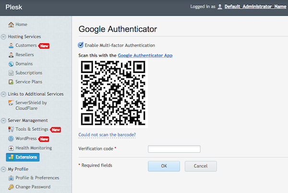Image resolution: width=288 pixels, height=193 pixels.
Task: Click the Service Plans icon
Action: pos(11,82)
